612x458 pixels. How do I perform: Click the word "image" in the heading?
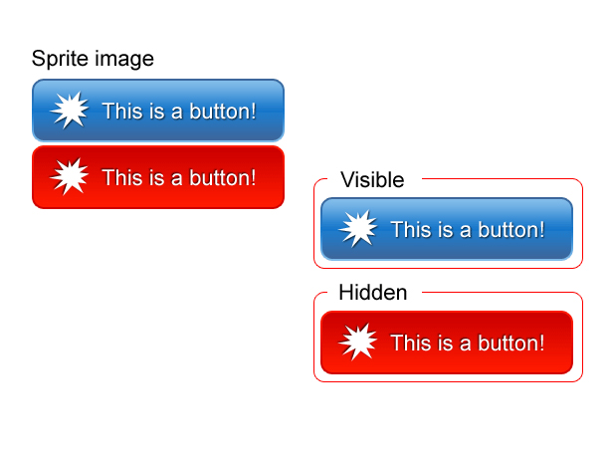tap(125, 60)
